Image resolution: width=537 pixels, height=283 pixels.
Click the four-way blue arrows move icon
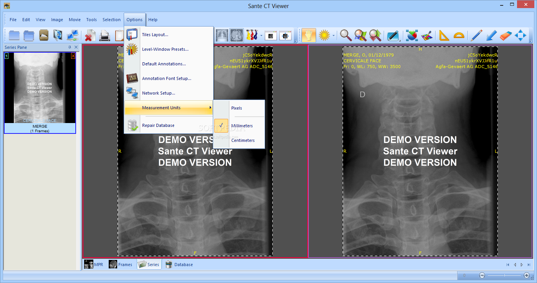520,35
